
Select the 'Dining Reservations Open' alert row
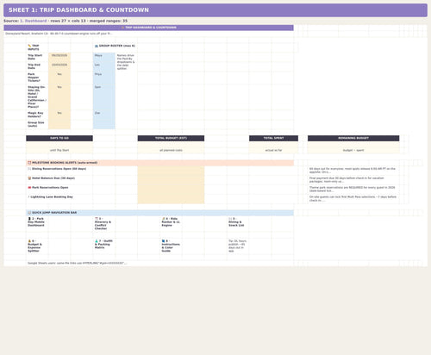pos(82,171)
